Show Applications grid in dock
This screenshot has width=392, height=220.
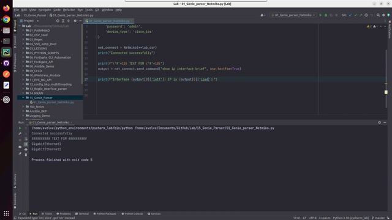(x=6, y=213)
